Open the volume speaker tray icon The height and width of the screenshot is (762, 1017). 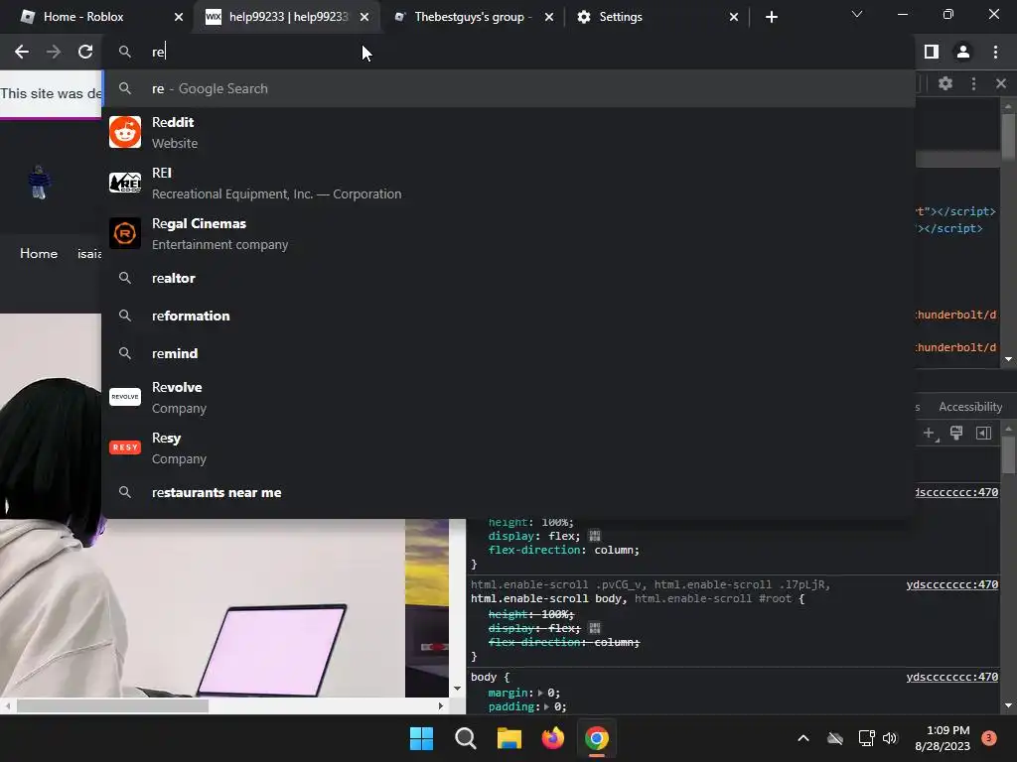pyautogui.click(x=890, y=738)
